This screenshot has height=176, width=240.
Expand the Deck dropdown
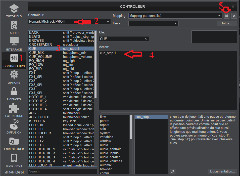point(153,23)
